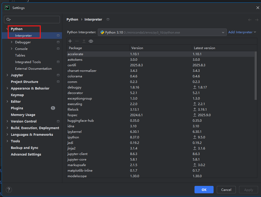Select Tables settings page

[x=20, y=55]
